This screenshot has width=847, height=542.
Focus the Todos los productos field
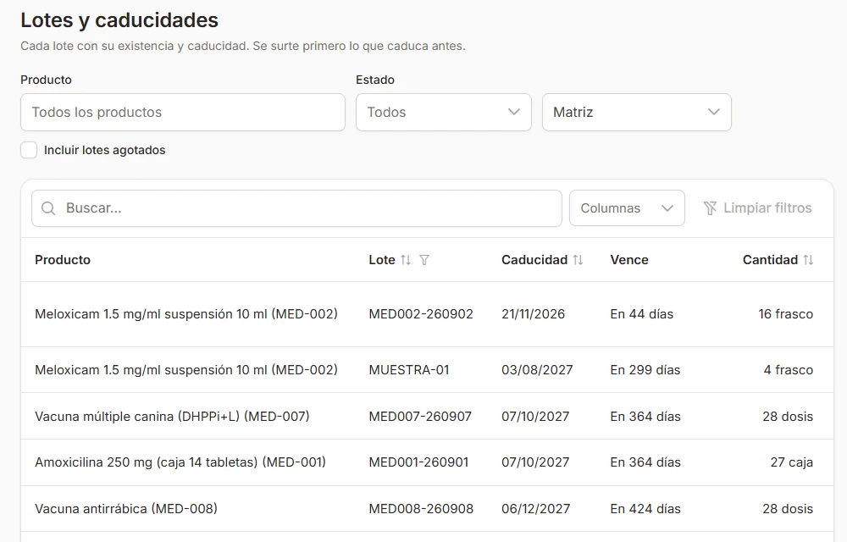(x=183, y=113)
